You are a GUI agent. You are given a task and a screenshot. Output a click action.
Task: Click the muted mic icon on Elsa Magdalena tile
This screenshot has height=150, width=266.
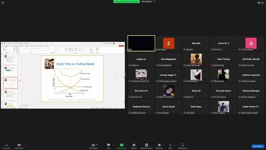(157, 65)
